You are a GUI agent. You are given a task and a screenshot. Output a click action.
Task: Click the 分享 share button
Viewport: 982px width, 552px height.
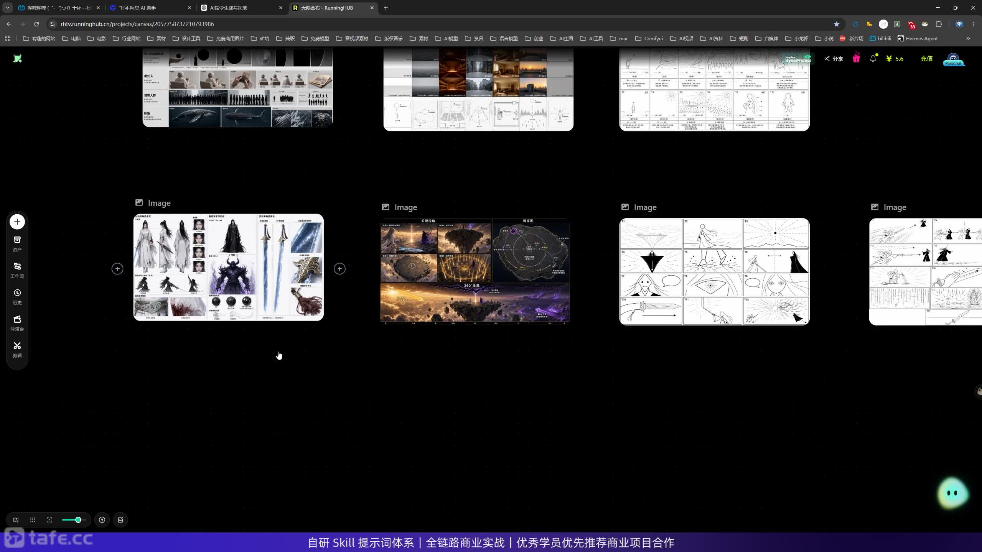click(834, 59)
